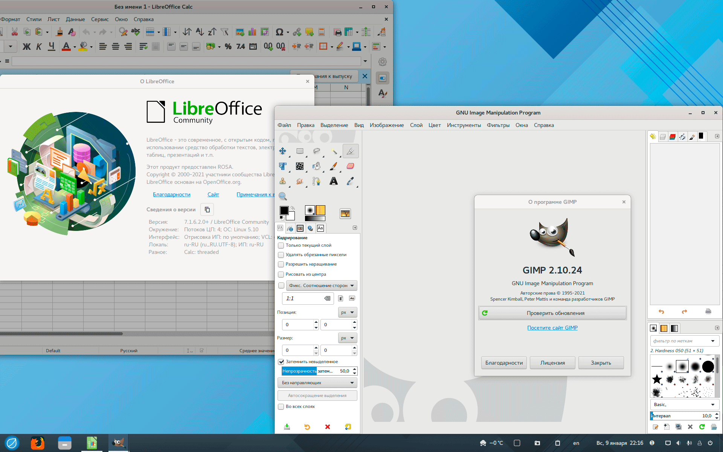Open the 'Basic,' brush preset dropdown

coord(684,405)
